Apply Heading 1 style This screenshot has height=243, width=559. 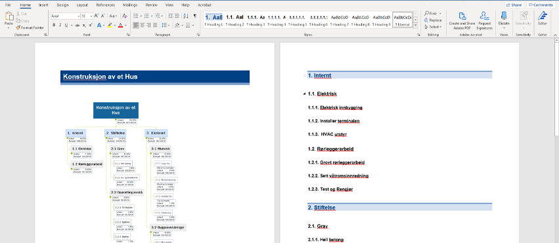point(213,20)
